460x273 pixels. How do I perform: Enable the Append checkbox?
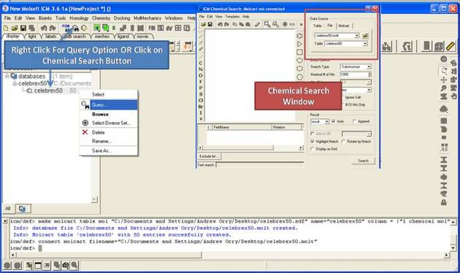click(x=354, y=121)
